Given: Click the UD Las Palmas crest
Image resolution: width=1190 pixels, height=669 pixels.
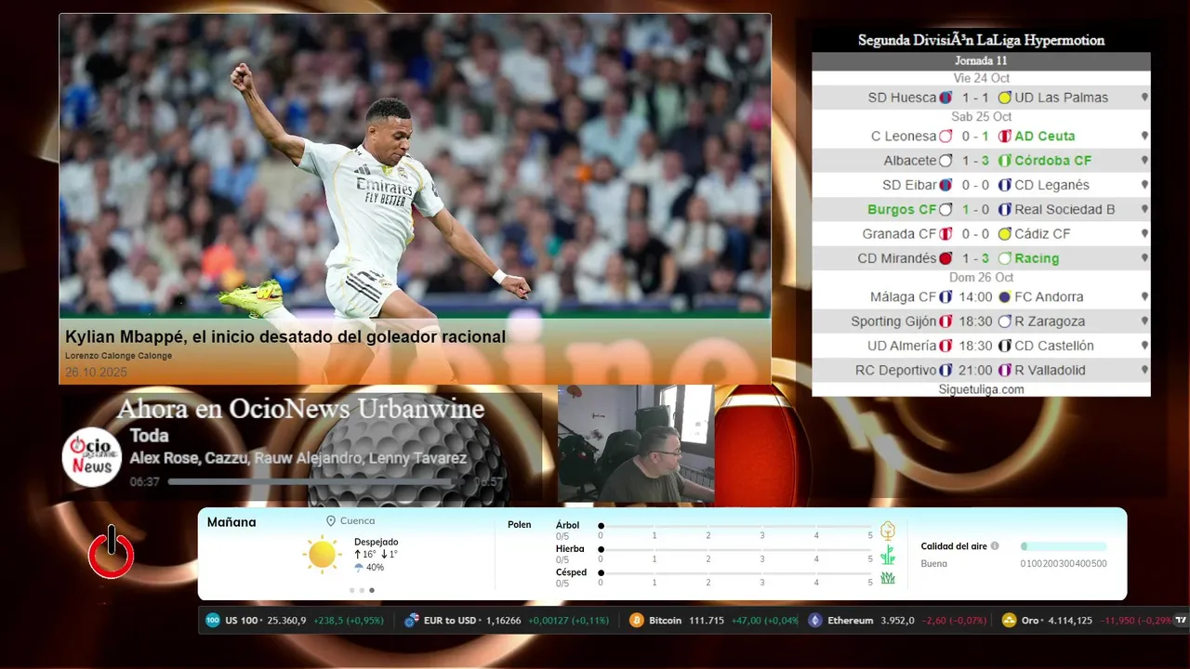Looking at the screenshot, I should pos(1004,98).
